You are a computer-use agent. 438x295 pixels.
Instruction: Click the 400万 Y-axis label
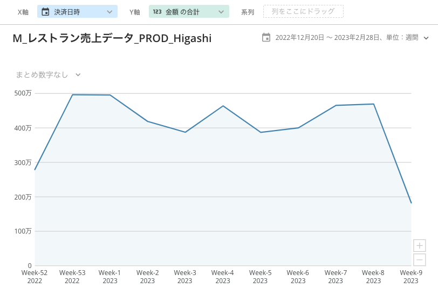tap(23, 128)
